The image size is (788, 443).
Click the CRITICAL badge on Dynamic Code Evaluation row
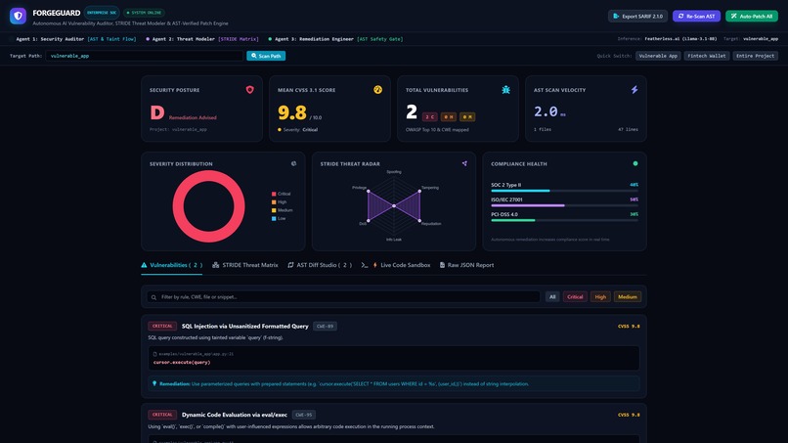(162, 415)
